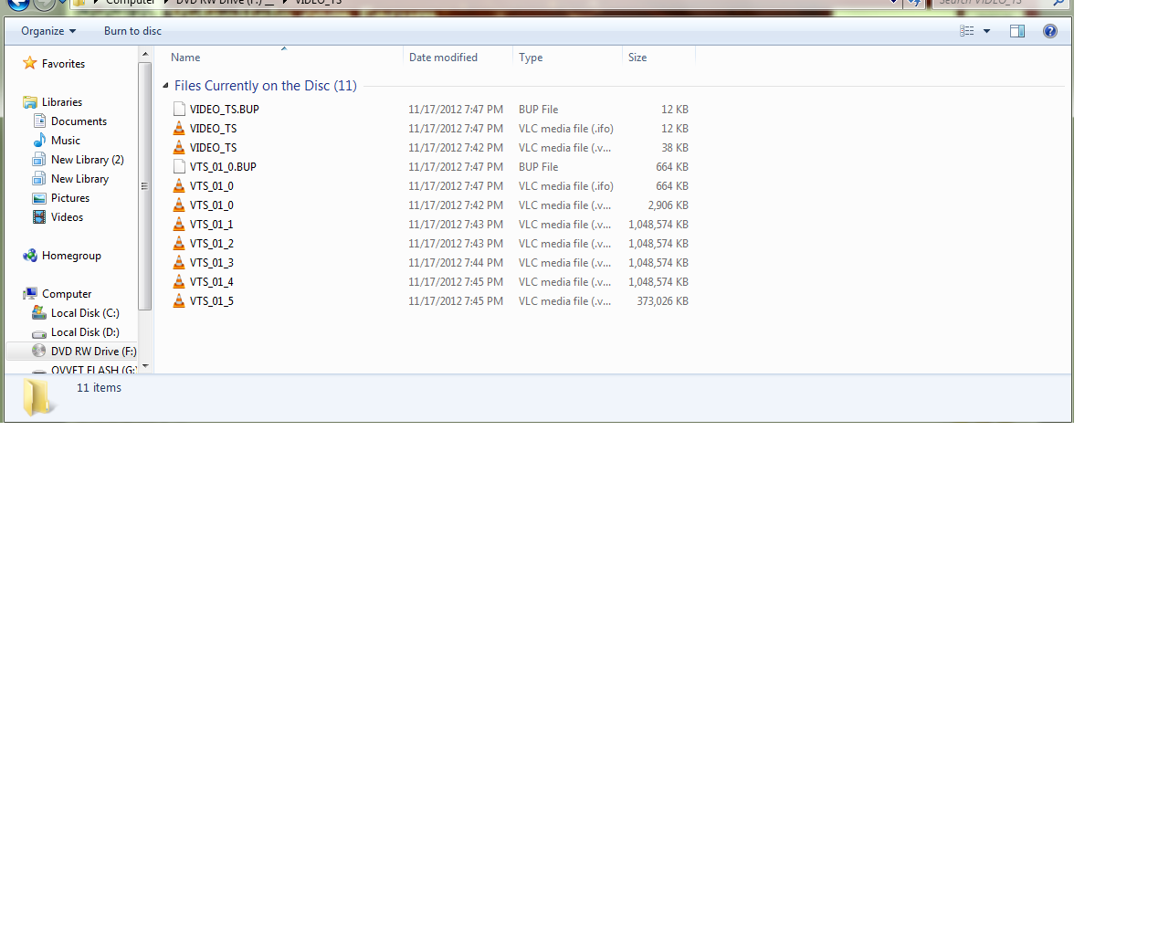
Task: Select the 2,906 KB VTS_01_0 VLC icon
Action: (179, 205)
